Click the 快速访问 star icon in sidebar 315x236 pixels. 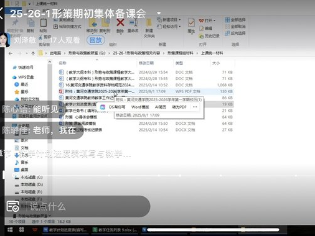coord(14,68)
